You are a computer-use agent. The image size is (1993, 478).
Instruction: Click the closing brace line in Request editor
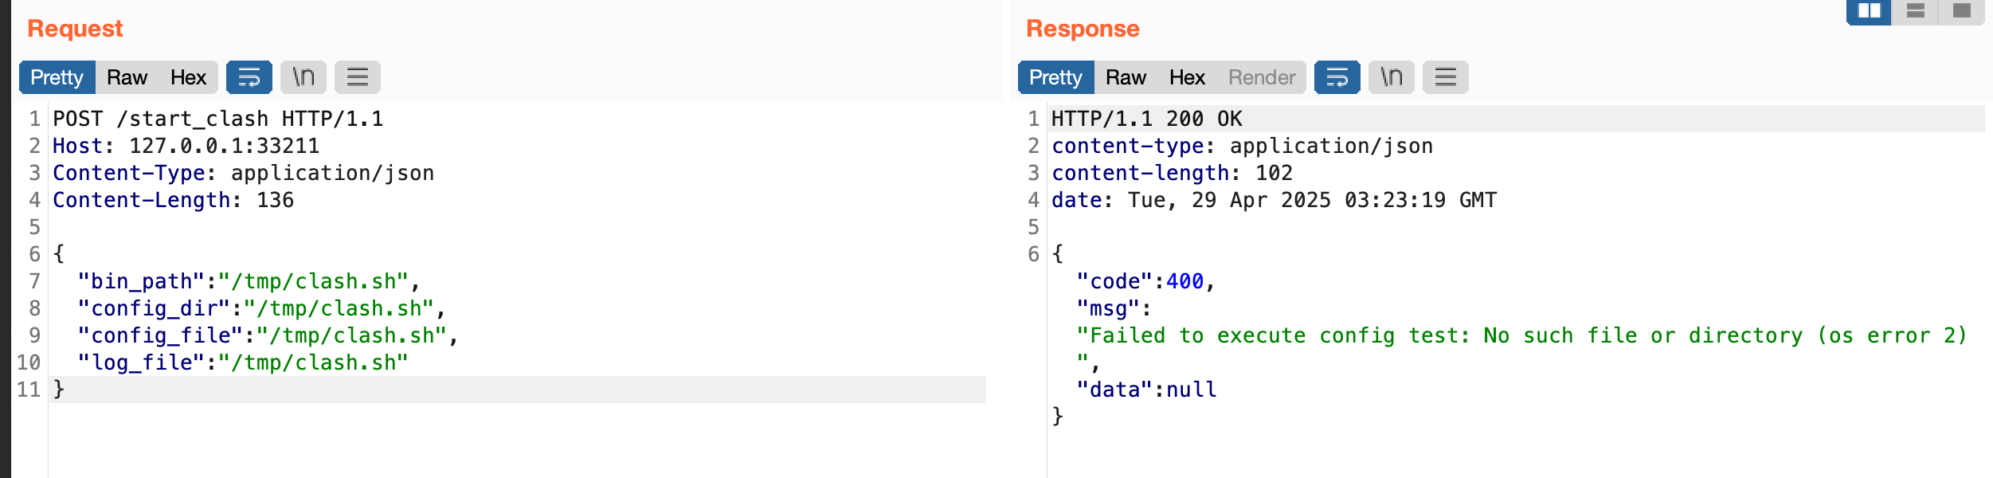tap(59, 390)
